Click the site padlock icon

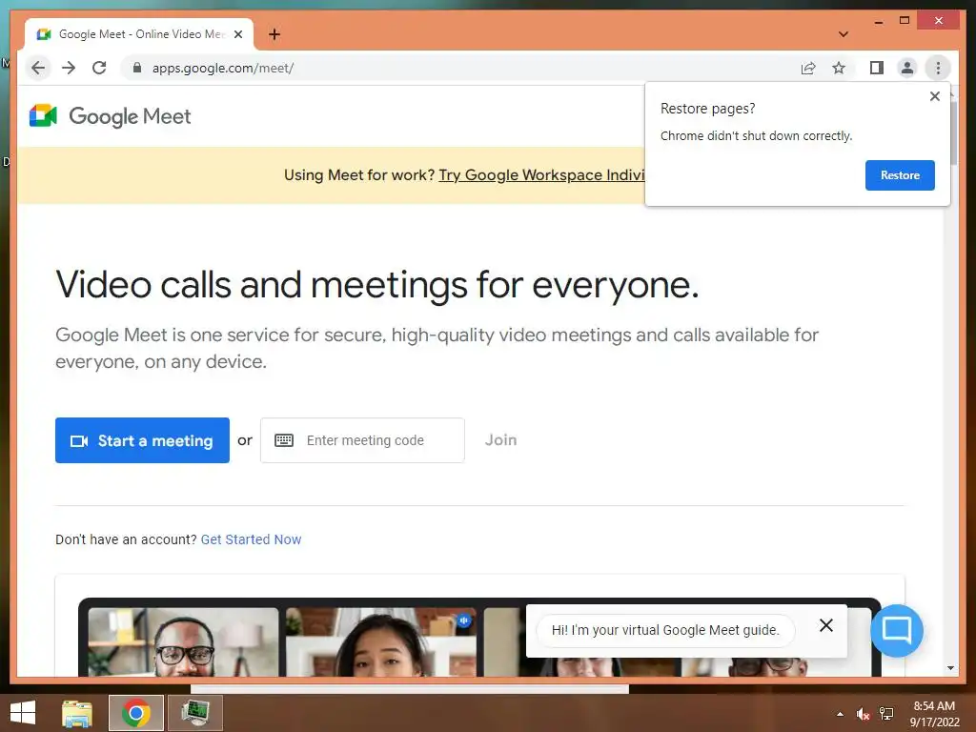click(137, 68)
